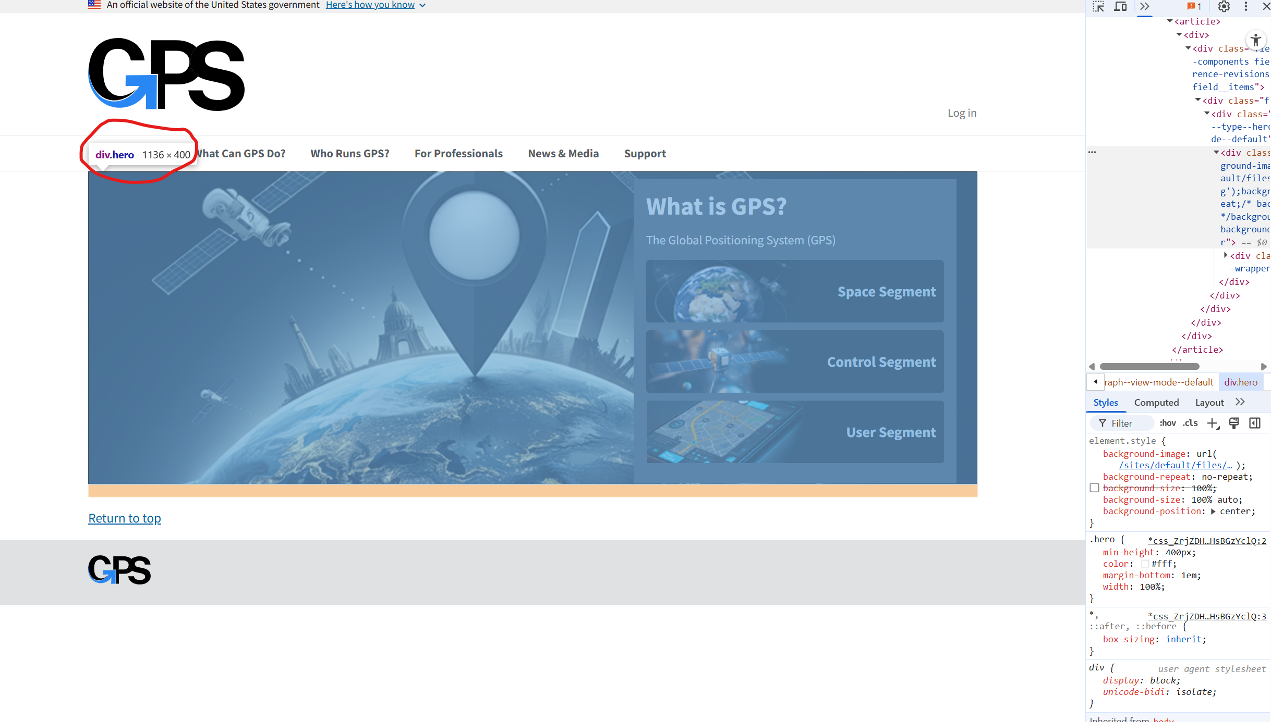Add a new style rule with plus icon
Viewport: 1271px width, 722px height.
tap(1213, 423)
